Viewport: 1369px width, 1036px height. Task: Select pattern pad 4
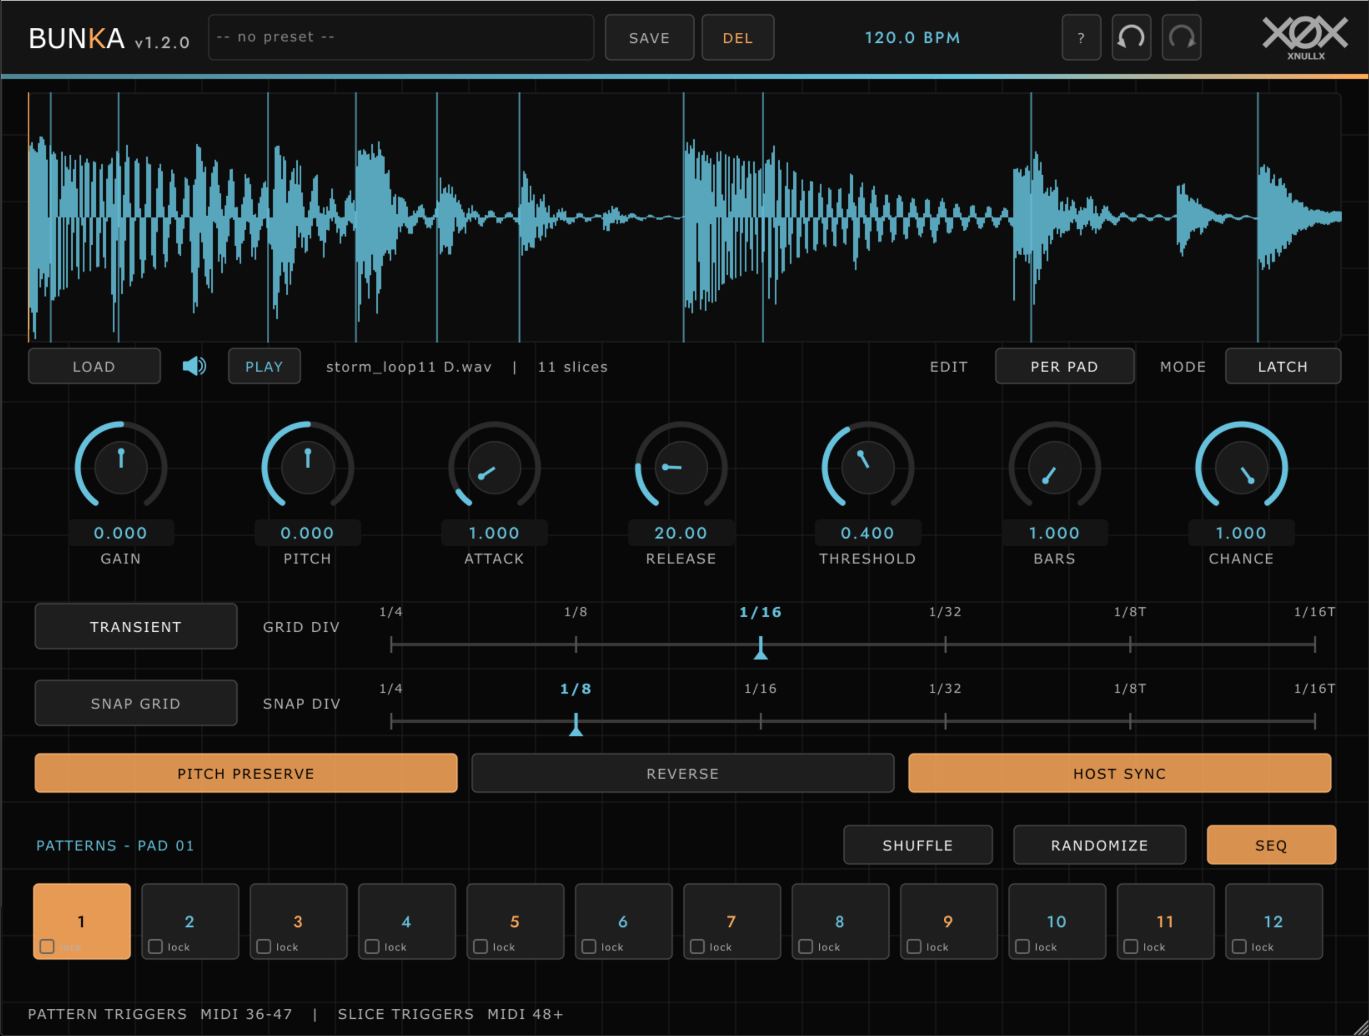pyautogui.click(x=407, y=921)
